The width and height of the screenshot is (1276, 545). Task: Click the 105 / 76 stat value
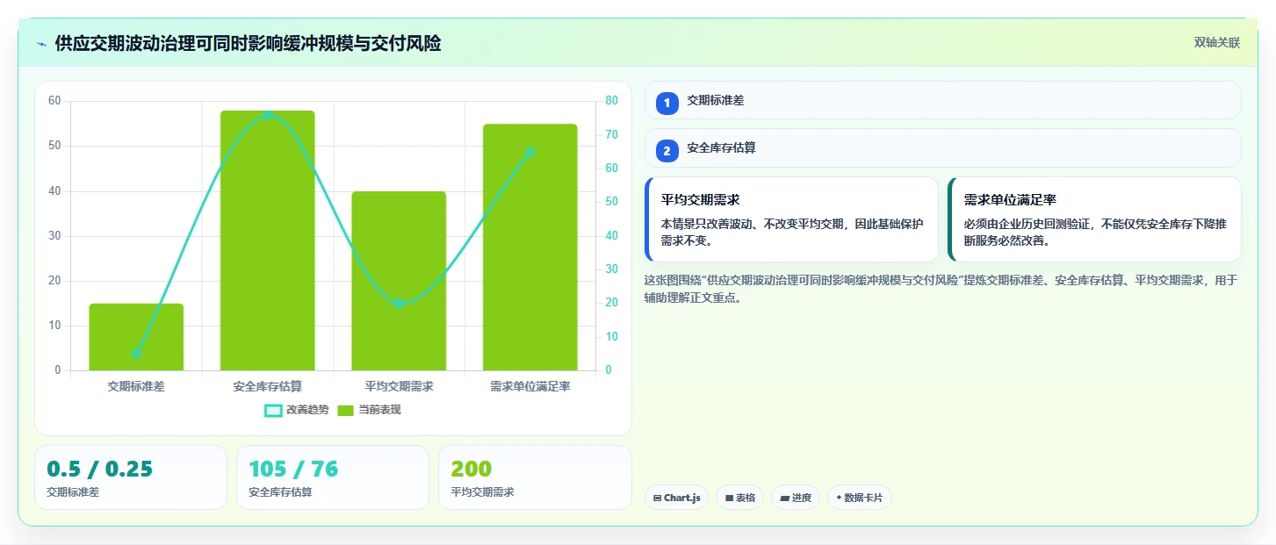click(293, 469)
